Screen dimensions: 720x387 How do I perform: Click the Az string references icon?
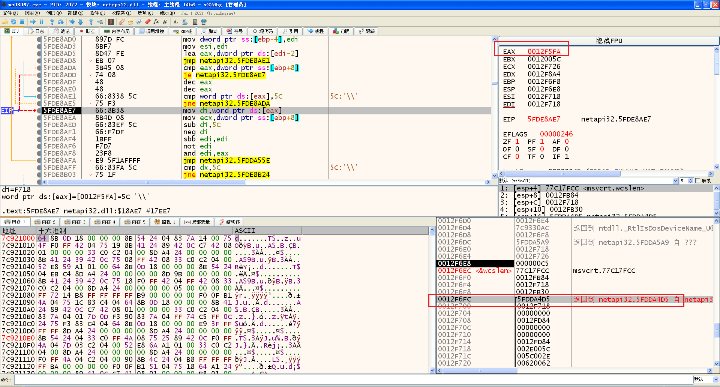[176, 22]
